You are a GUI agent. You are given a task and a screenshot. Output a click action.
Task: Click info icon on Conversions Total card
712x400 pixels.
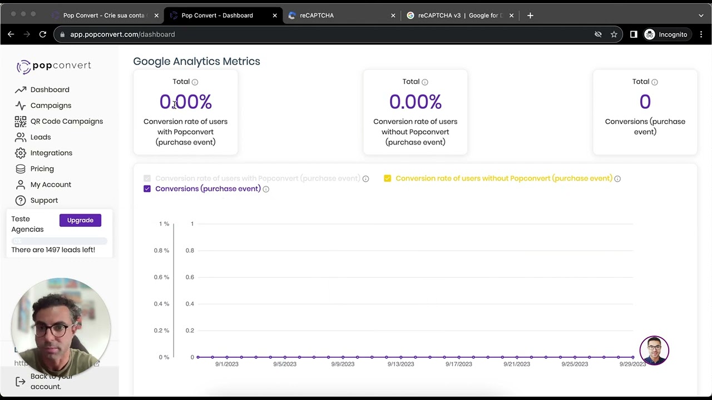[x=655, y=82]
